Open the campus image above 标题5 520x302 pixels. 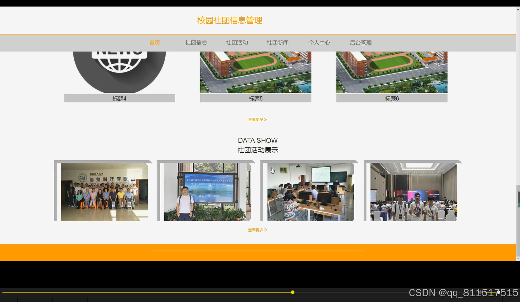click(256, 72)
